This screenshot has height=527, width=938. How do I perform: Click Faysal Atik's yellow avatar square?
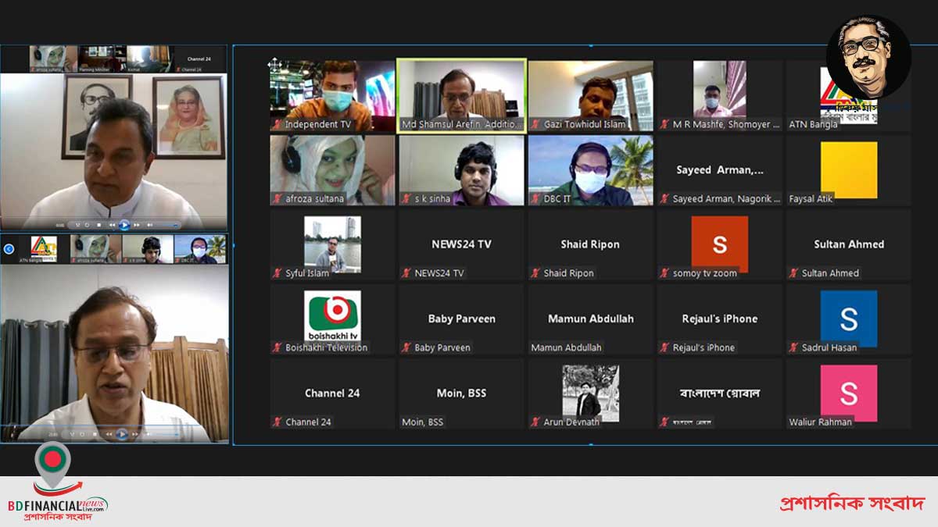(x=849, y=170)
